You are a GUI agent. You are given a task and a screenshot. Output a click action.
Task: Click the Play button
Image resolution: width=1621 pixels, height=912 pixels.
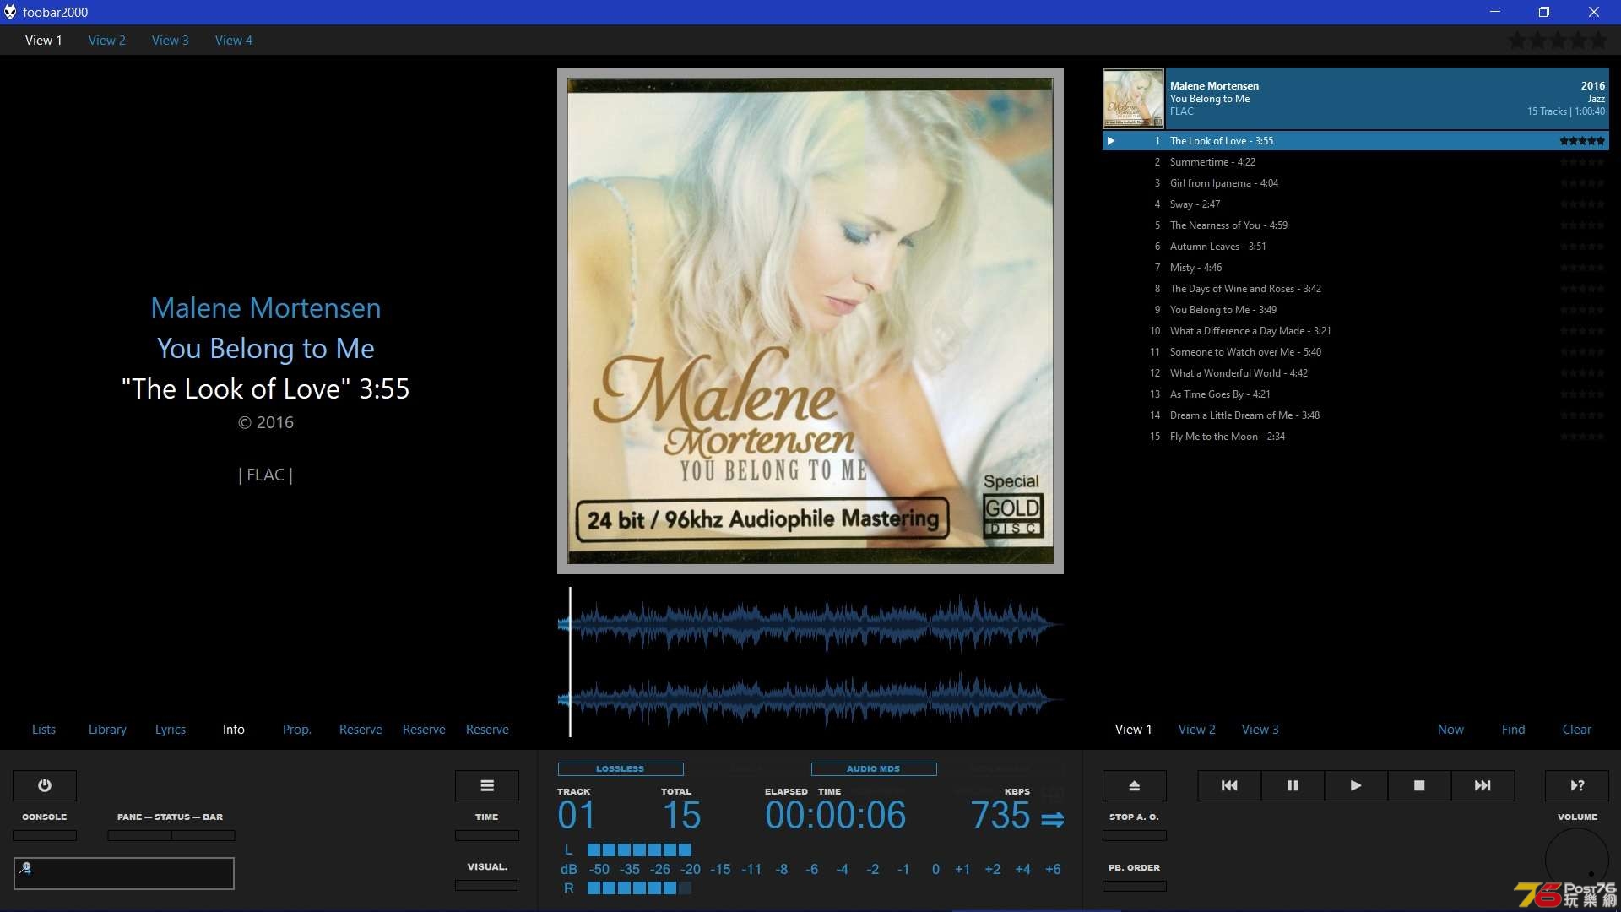[1356, 785]
